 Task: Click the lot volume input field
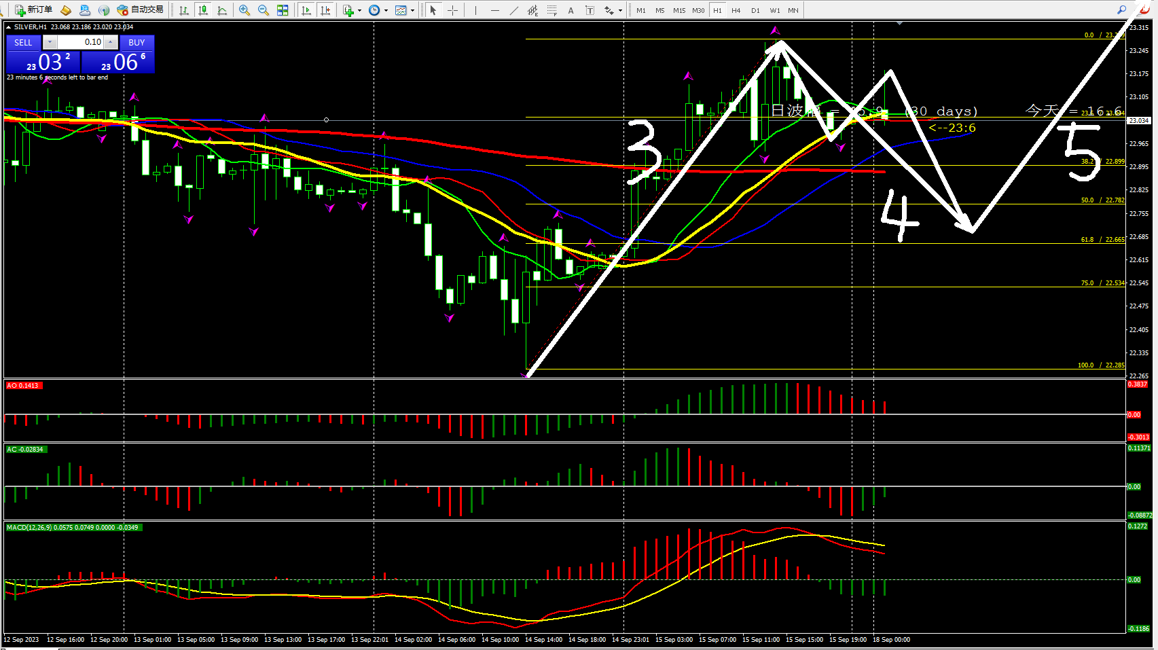(x=80, y=42)
